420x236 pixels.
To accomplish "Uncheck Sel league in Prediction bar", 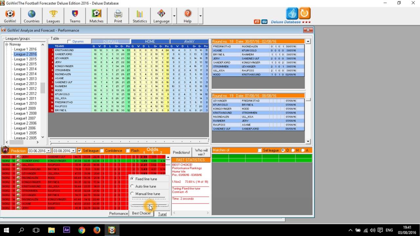I will pyautogui.click(x=79, y=151).
